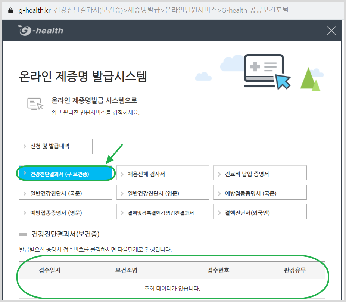Image resolution: width=346 pixels, height=302 pixels.
Task: Click the chevron on 채용신체 검사서
Action: pos(122,174)
